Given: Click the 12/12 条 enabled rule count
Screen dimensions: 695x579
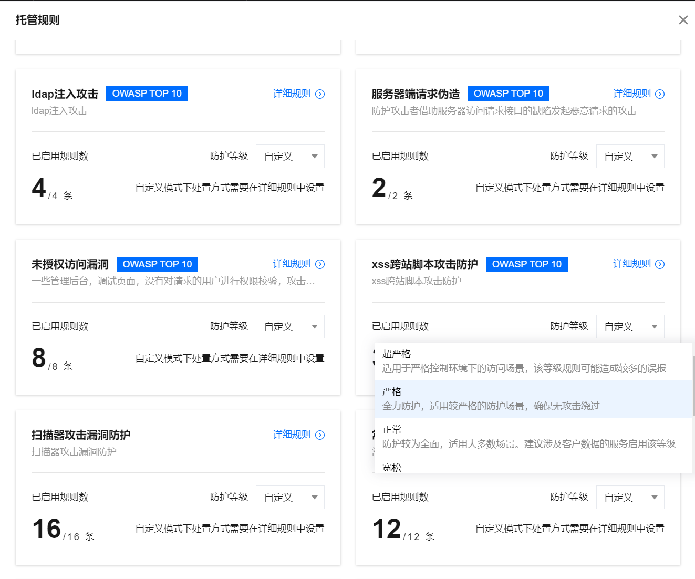Looking at the screenshot, I should click(x=403, y=529).
